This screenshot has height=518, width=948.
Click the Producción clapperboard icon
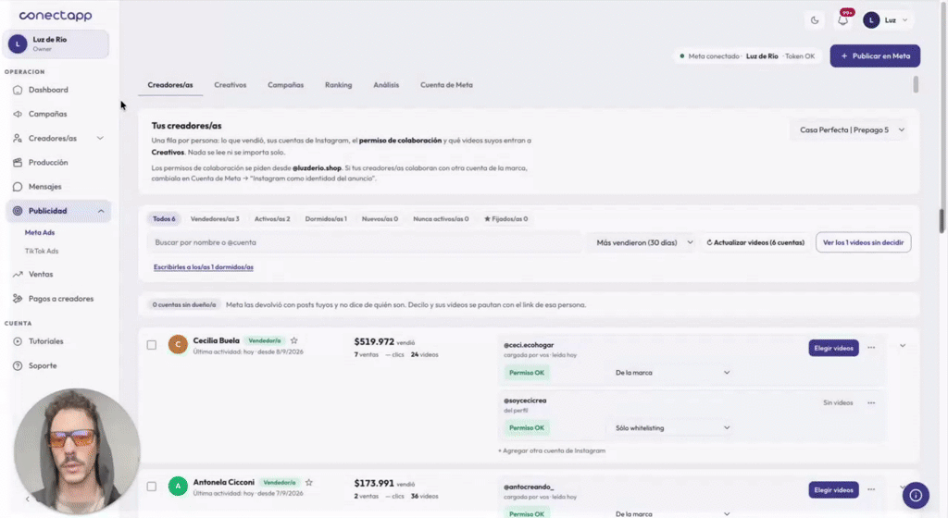[x=18, y=163]
